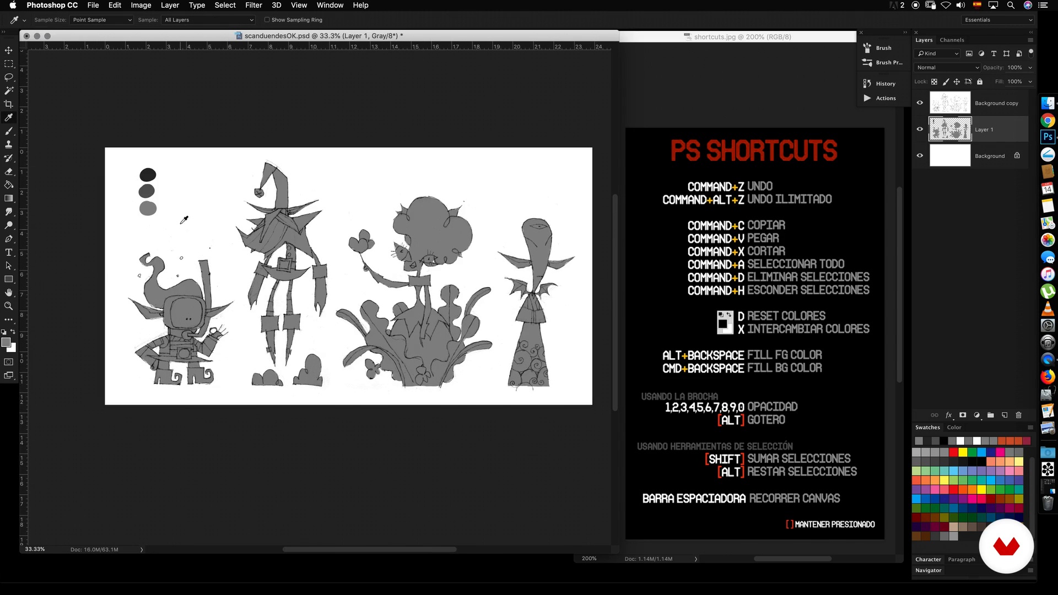Switch to the Paragraph tab
Viewport: 1058px width, 595px height.
click(962, 559)
